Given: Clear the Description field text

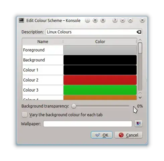Looking at the screenshot, I should point(139,32).
